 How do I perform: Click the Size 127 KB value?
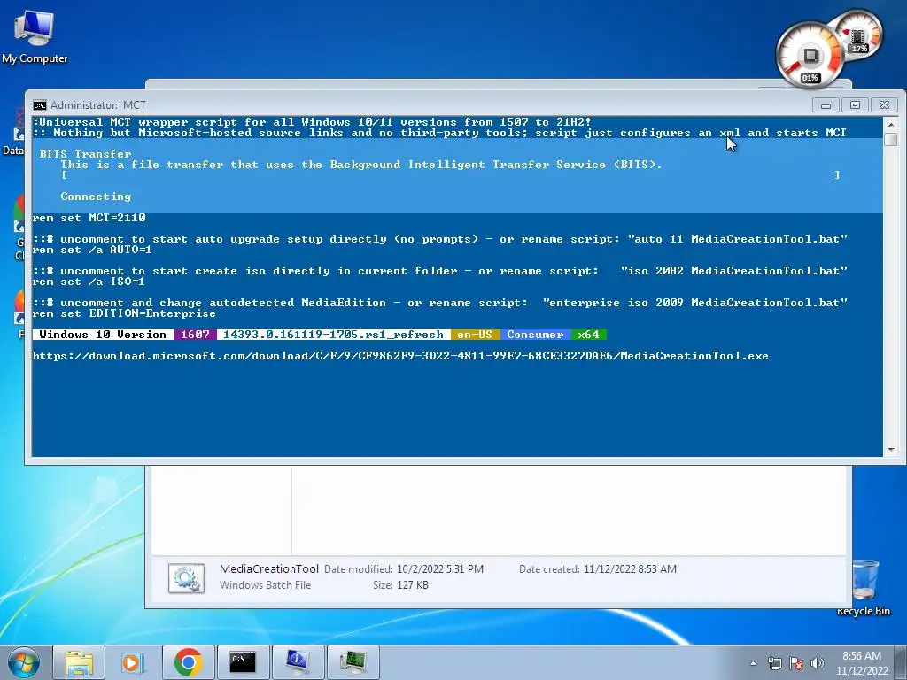[x=413, y=585]
